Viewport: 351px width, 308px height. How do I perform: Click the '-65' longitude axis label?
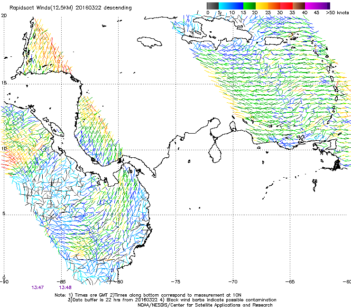pos(290,281)
